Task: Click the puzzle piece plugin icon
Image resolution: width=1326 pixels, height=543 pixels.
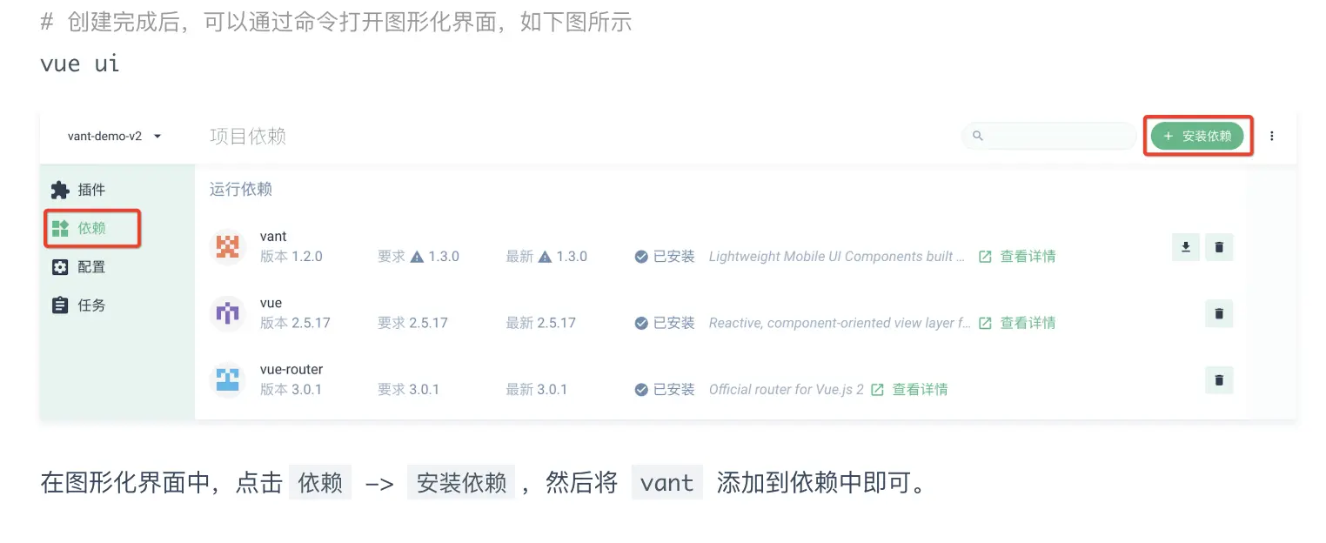Action: [60, 190]
